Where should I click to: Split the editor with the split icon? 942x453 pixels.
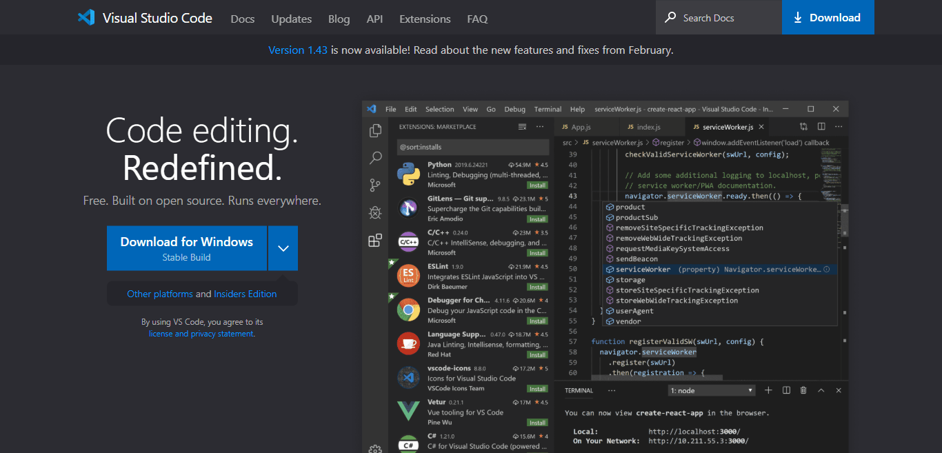[x=821, y=126]
